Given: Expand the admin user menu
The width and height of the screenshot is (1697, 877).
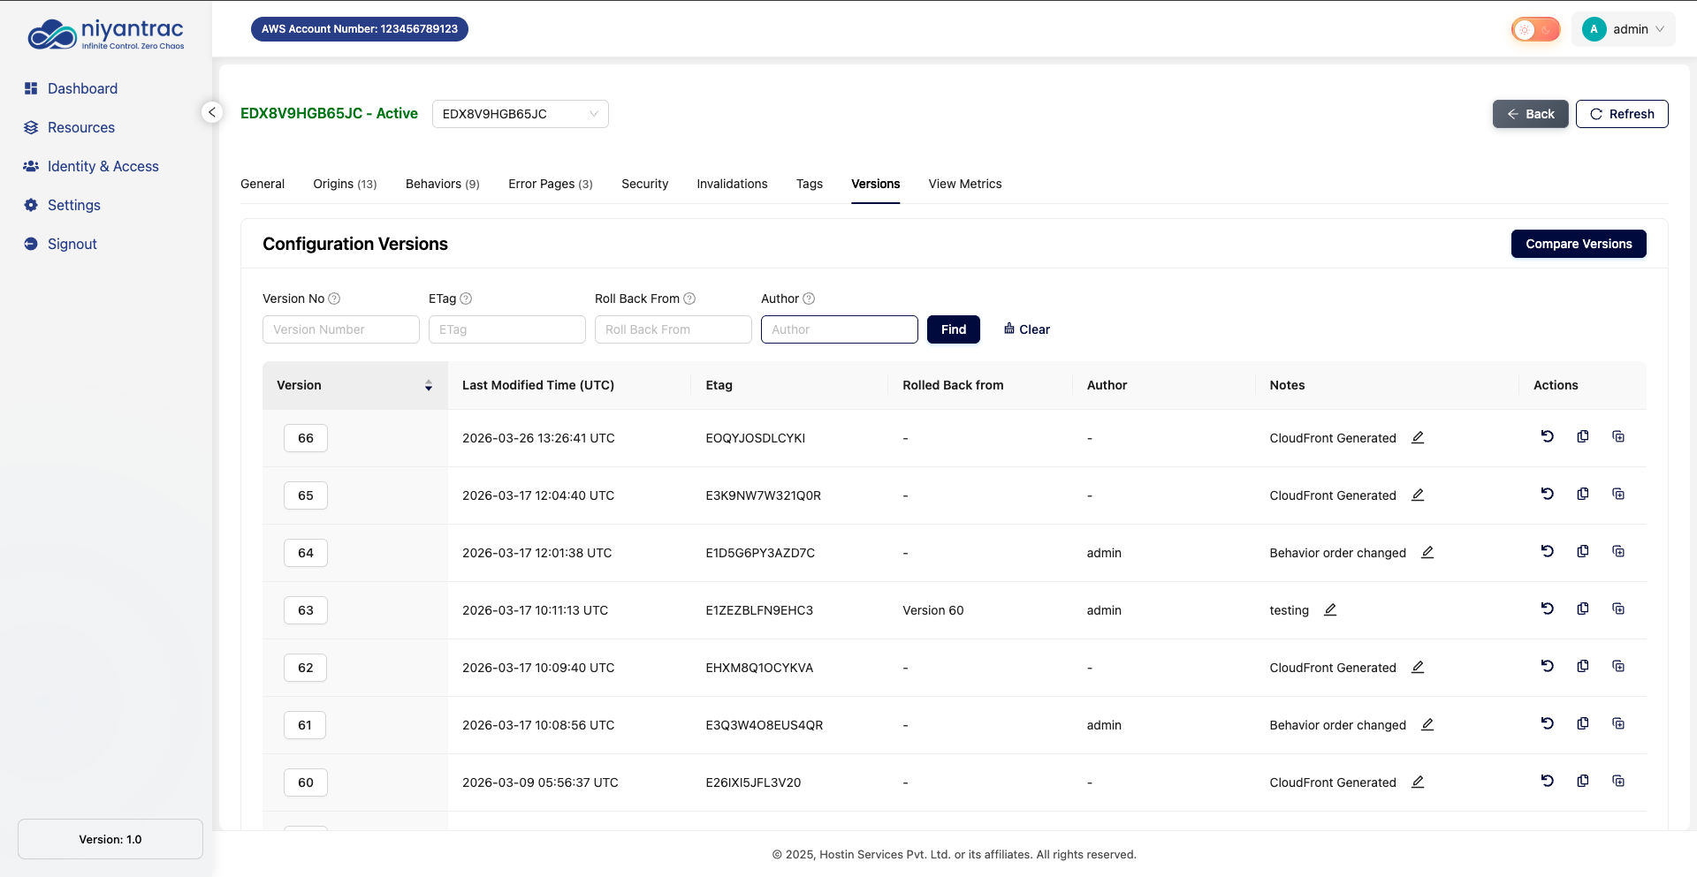Looking at the screenshot, I should pos(1624,29).
